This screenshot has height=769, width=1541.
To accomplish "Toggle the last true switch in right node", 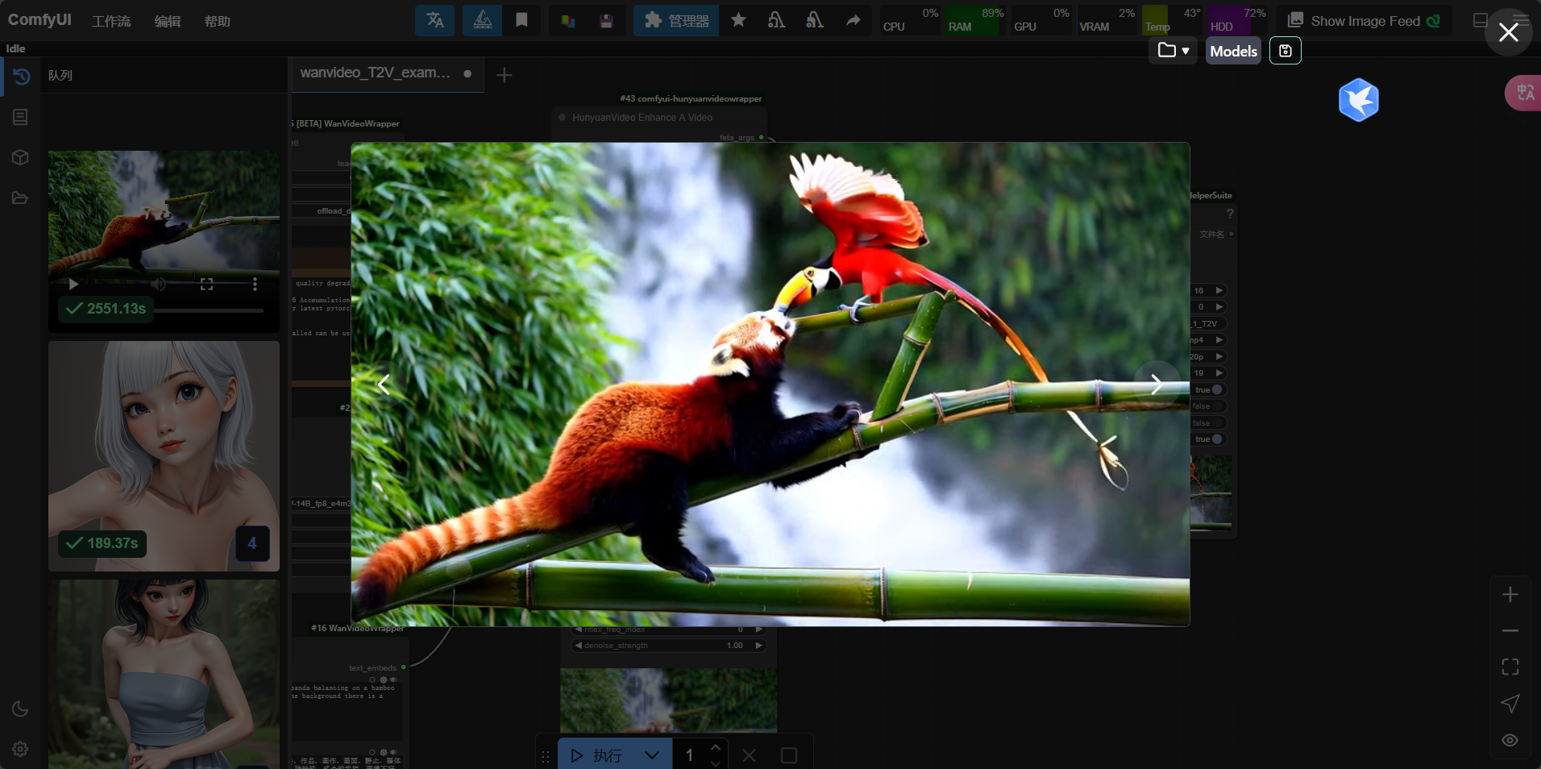I will pos(1217,439).
